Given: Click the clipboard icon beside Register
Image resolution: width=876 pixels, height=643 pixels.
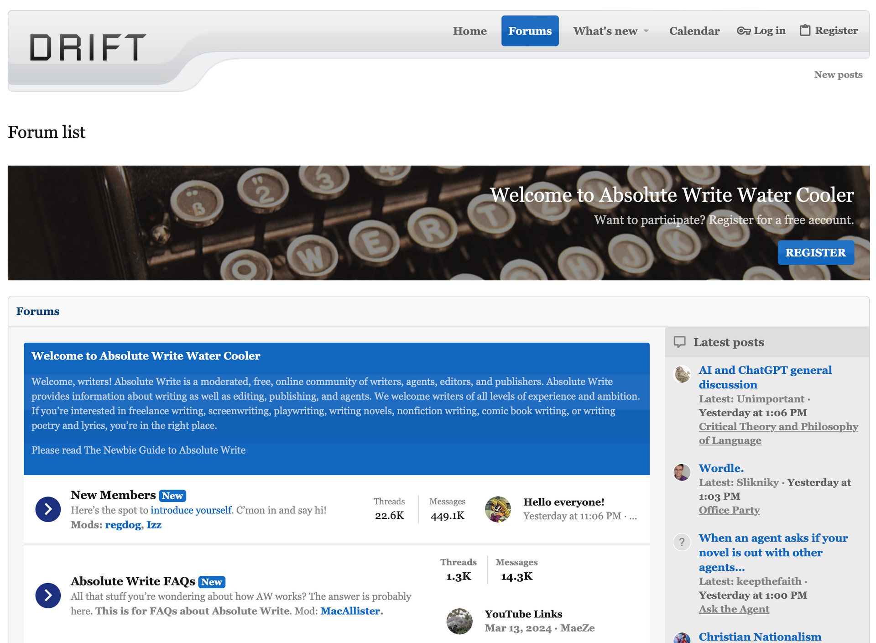Looking at the screenshot, I should [x=805, y=31].
